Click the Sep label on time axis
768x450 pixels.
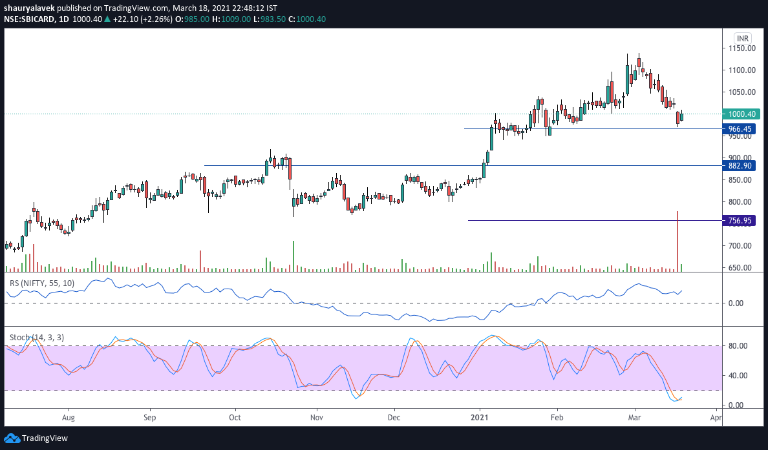tap(150, 417)
